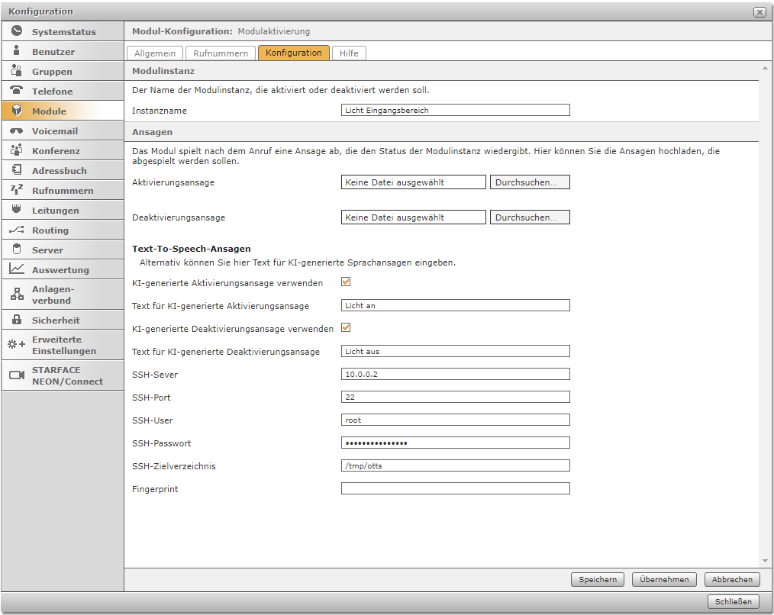Open the Benutzer menu entry
This screenshot has width=774, height=615.
point(62,51)
